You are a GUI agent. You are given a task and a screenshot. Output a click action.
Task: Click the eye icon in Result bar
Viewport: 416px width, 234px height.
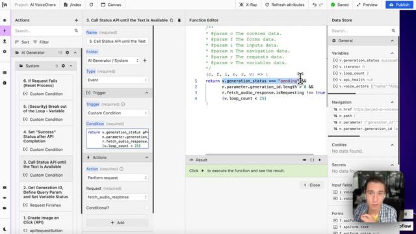304,160
